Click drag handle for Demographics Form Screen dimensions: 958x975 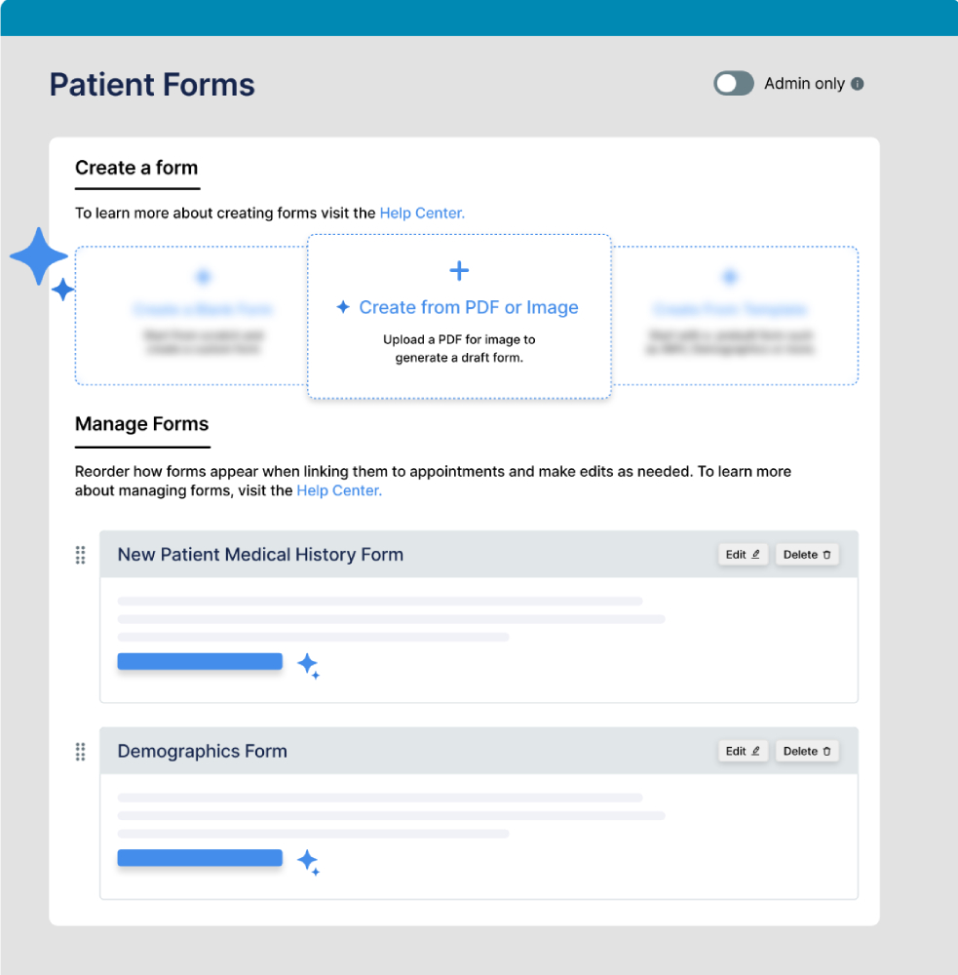81,752
